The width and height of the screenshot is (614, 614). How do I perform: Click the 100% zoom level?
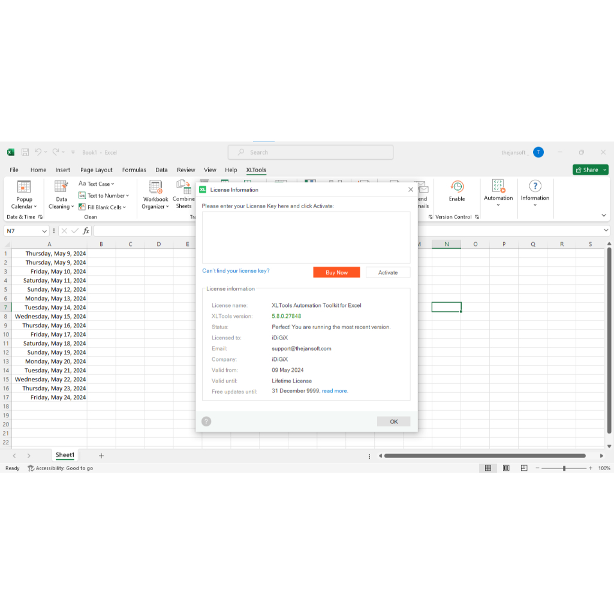[x=604, y=468]
